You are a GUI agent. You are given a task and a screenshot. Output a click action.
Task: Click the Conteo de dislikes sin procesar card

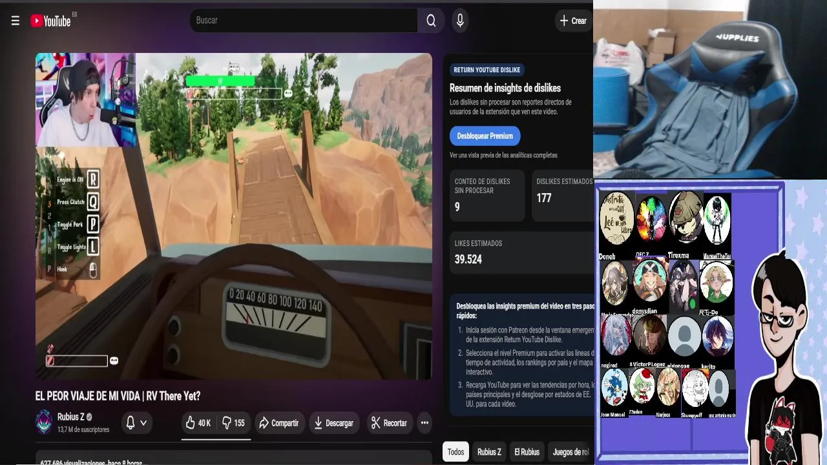(487, 195)
